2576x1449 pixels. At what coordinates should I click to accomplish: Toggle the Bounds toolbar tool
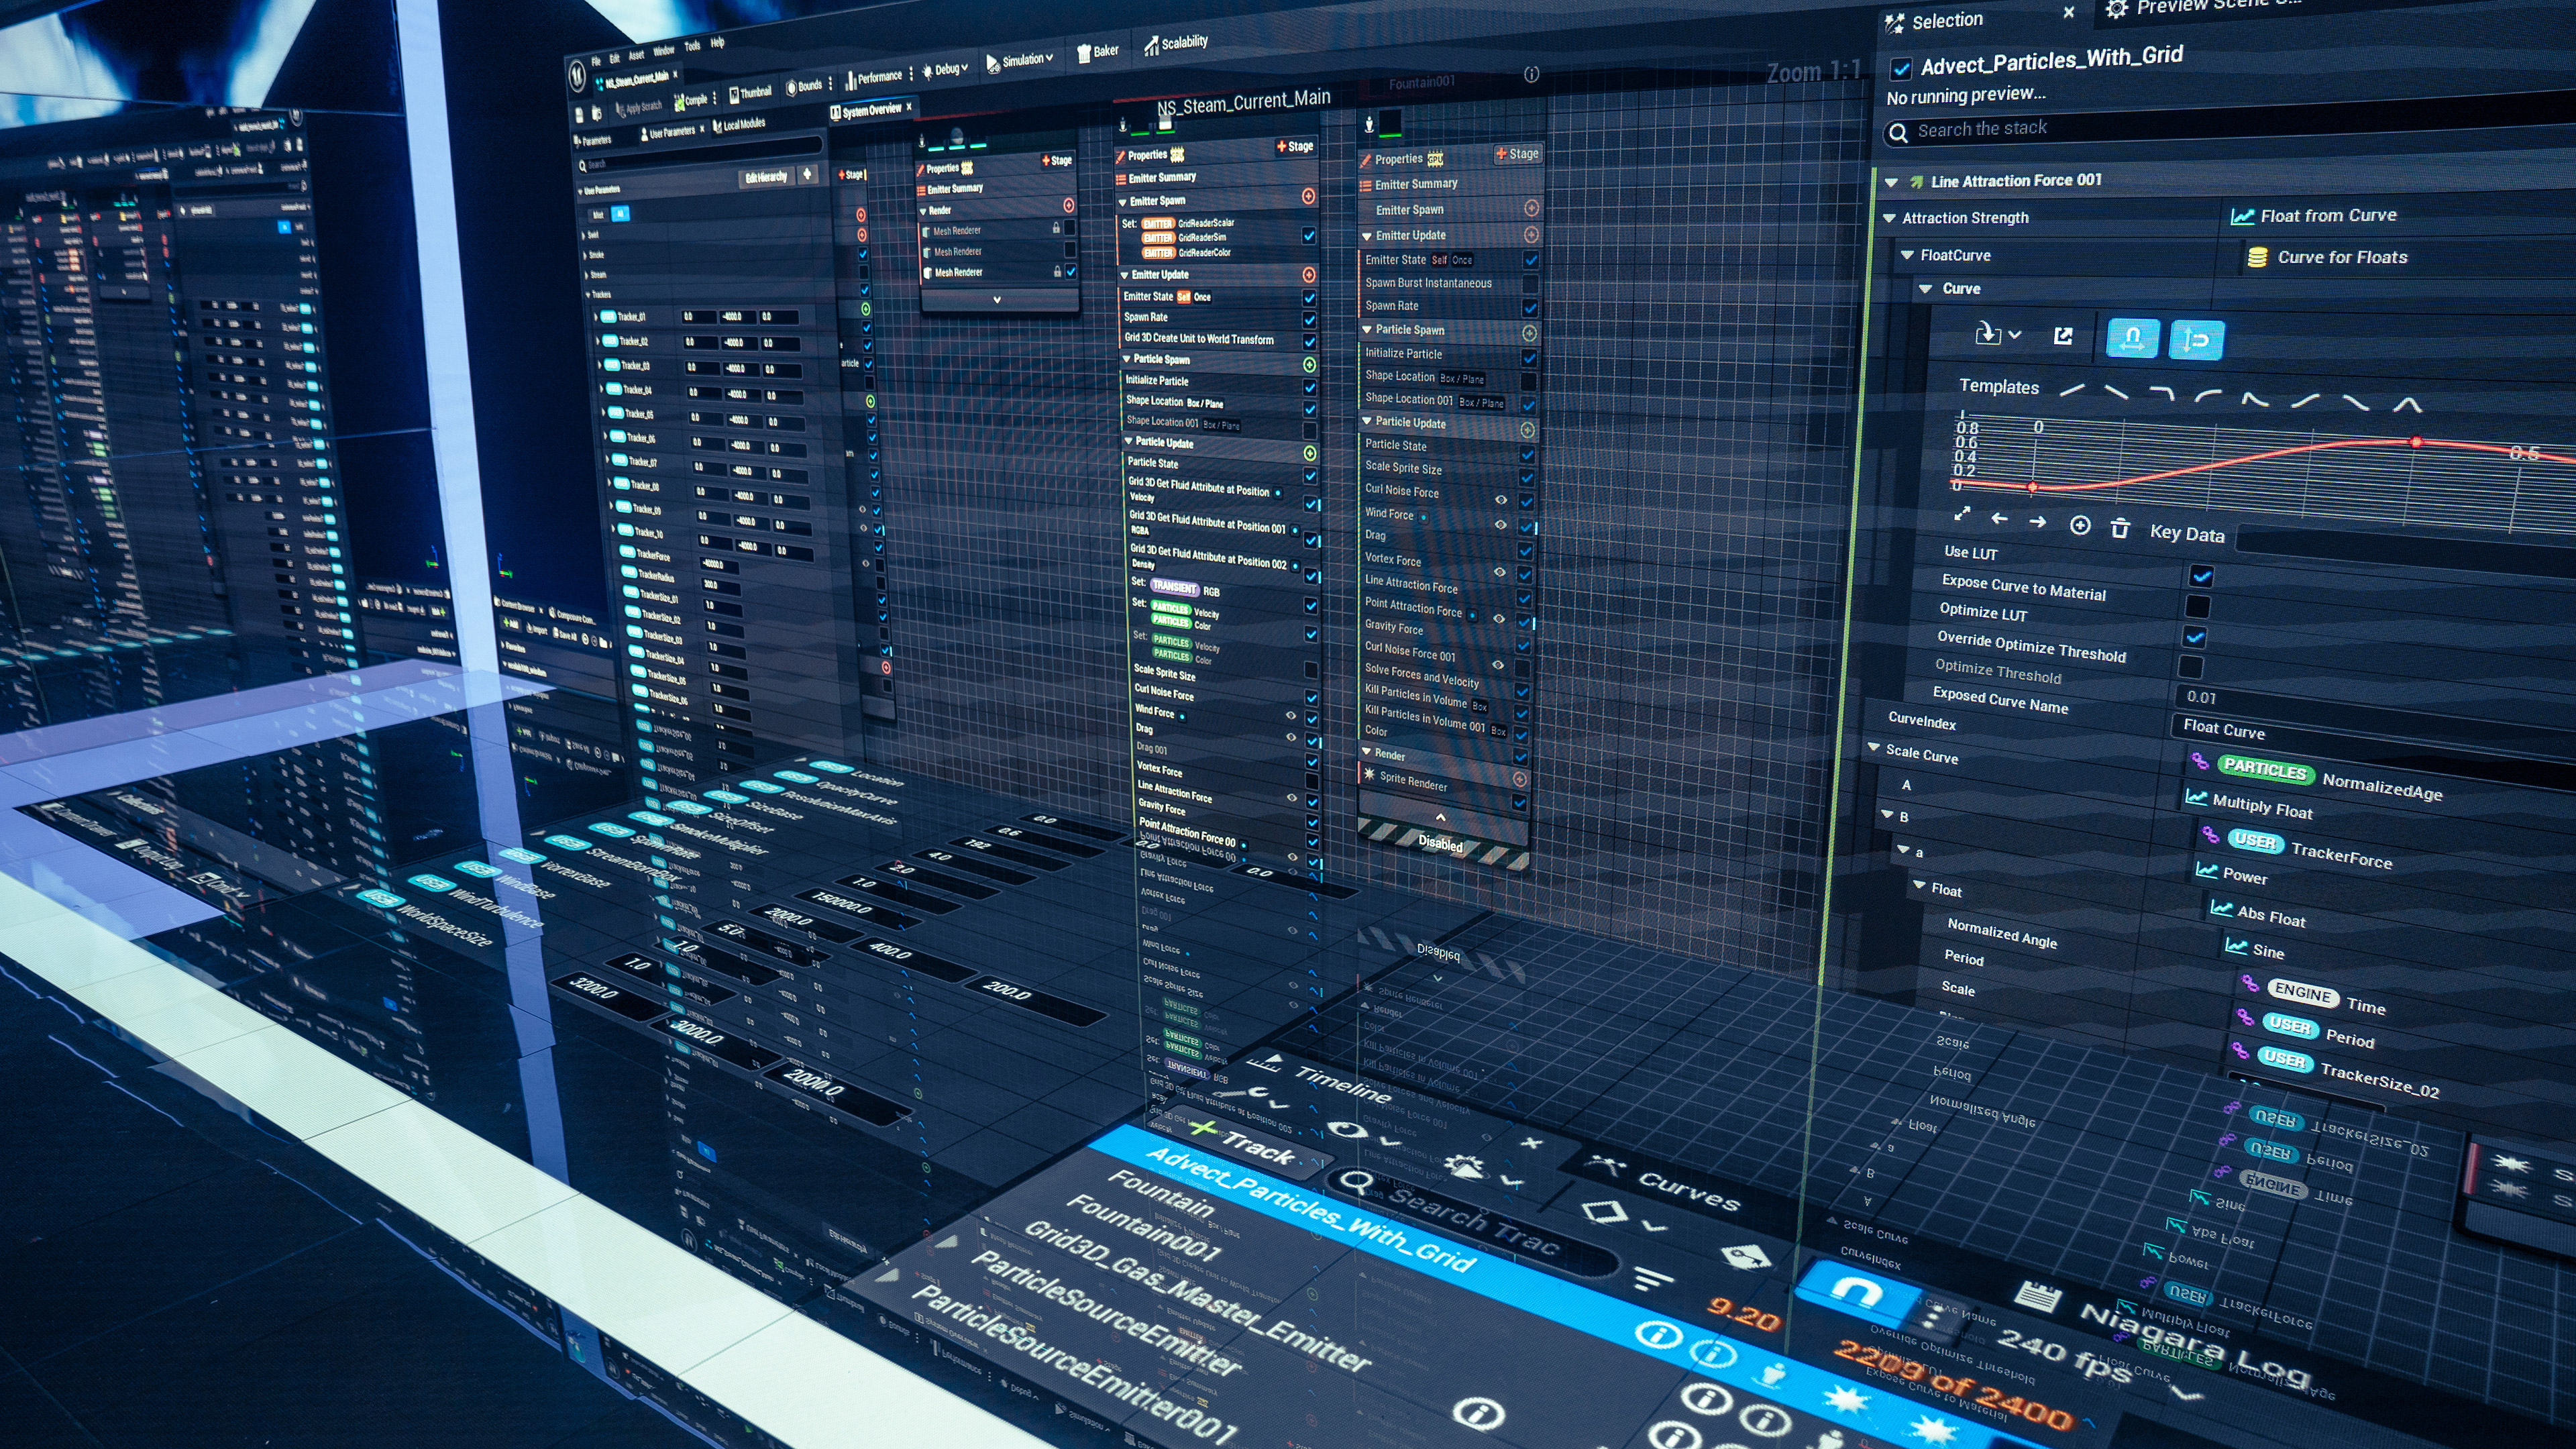804,86
